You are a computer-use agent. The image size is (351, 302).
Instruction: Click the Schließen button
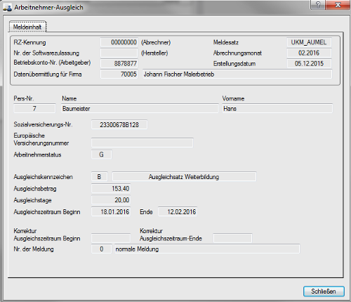pos(324,291)
